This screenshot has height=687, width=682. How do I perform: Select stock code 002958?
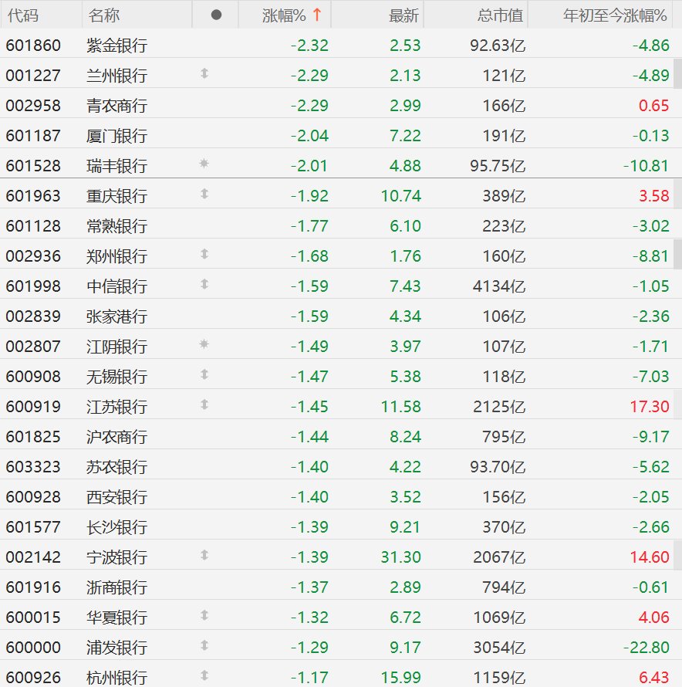coord(33,106)
